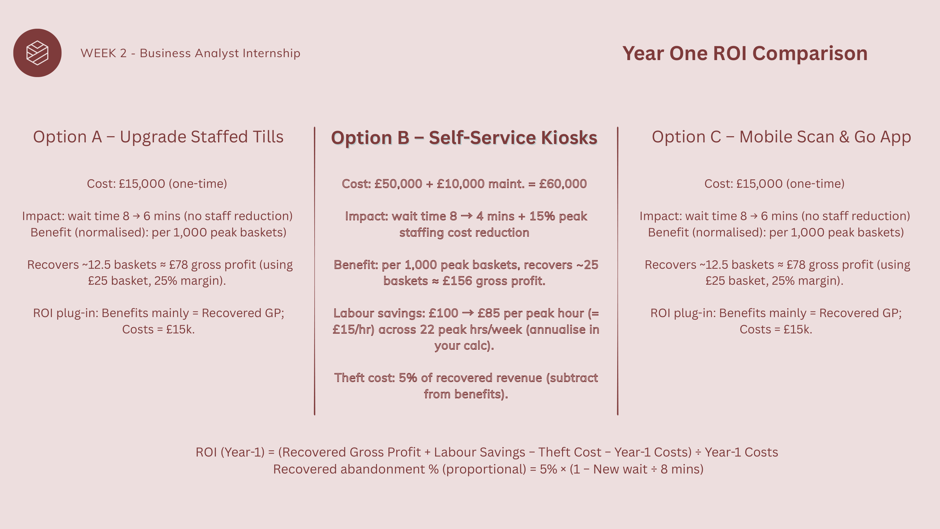Click the Option A cost £15,000 line
940x529 pixels.
[157, 184]
